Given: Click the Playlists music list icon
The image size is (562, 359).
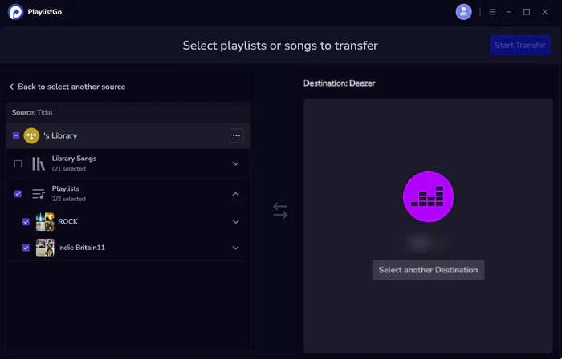Looking at the screenshot, I should tap(39, 194).
